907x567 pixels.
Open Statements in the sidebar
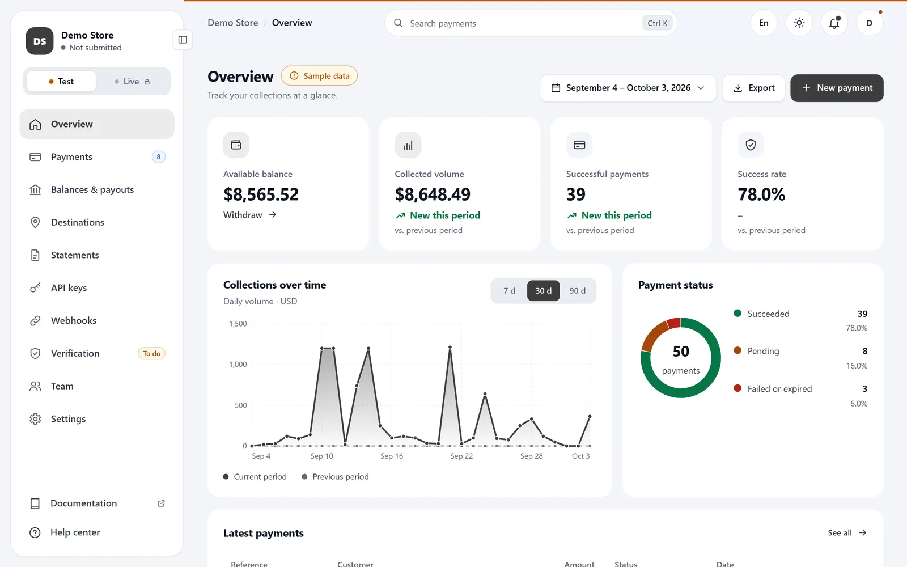point(97,255)
